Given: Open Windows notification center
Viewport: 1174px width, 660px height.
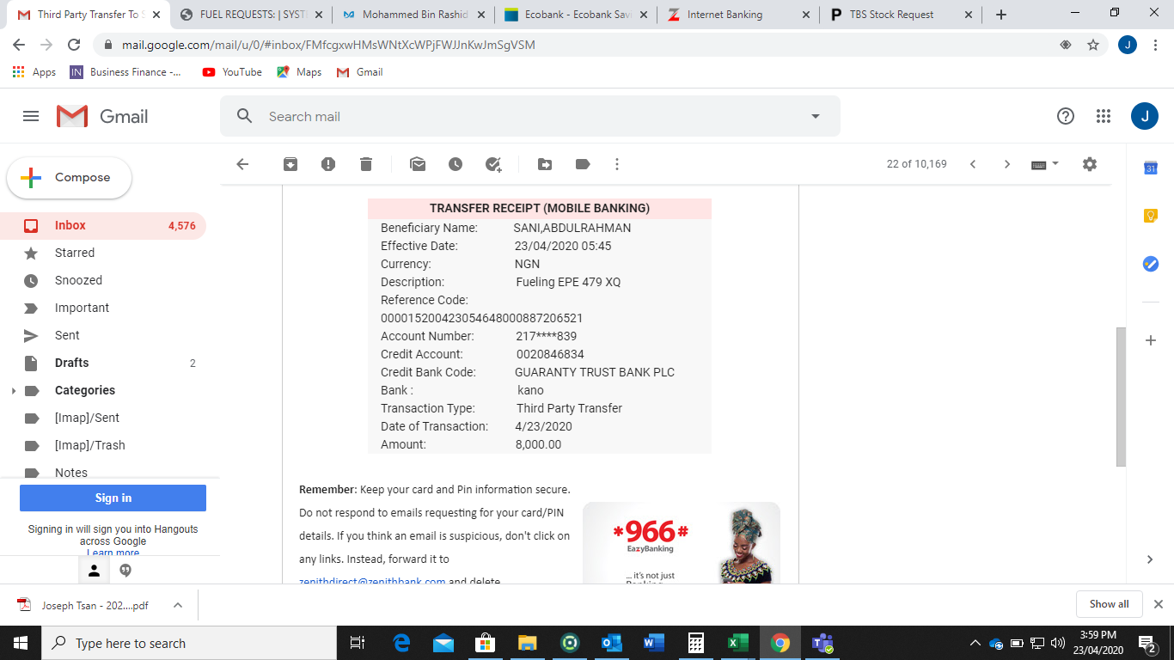Looking at the screenshot, I should pos(1147,643).
